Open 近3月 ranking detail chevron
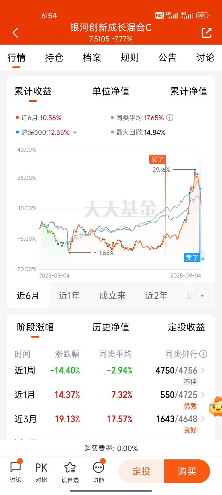Image resolution: width=222 pixels, height=495 pixels. [203, 419]
